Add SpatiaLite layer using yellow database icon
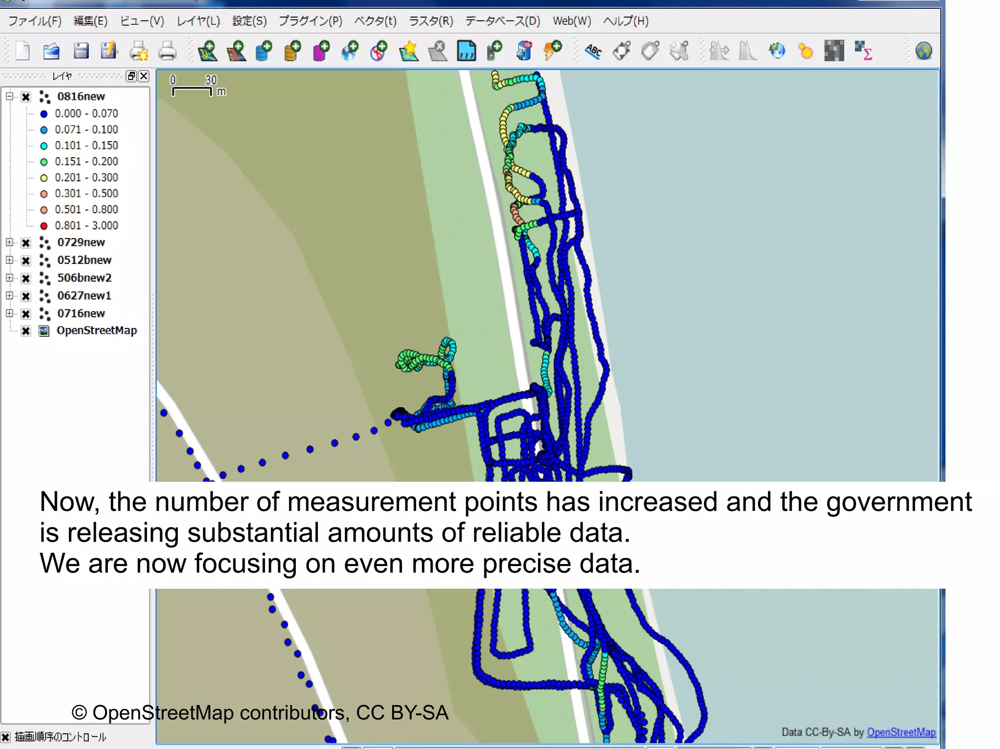Viewport: 1000px width, 749px height. click(293, 51)
